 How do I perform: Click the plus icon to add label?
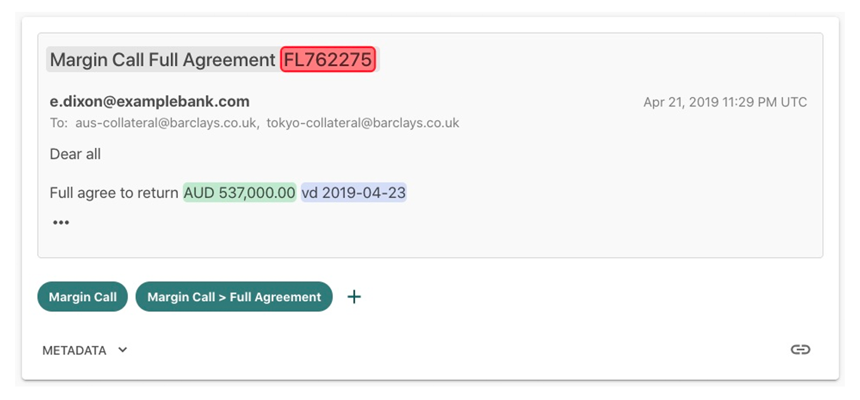point(354,297)
